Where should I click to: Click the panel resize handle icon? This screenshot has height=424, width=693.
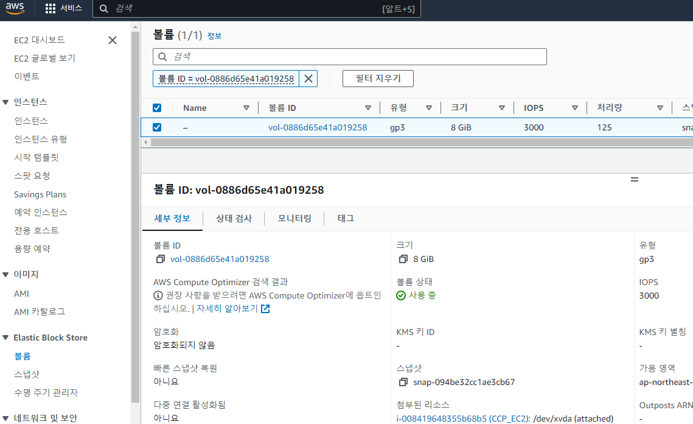(634, 179)
